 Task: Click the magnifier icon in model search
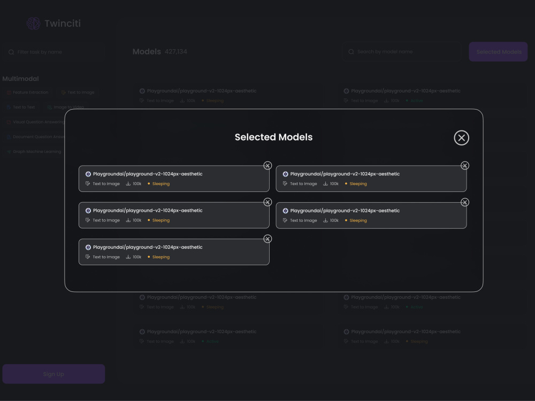pyautogui.click(x=351, y=52)
